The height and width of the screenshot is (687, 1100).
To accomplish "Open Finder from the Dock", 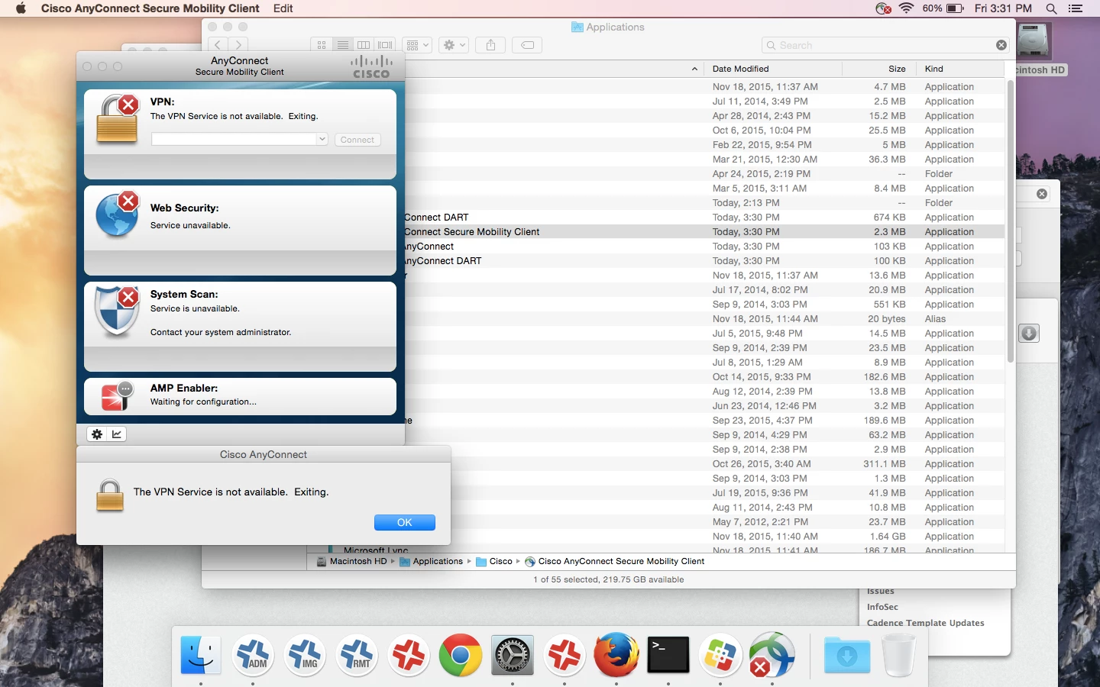I will point(201,655).
